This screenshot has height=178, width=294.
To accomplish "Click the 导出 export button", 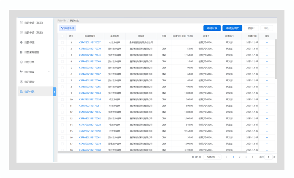I will click(266, 28).
